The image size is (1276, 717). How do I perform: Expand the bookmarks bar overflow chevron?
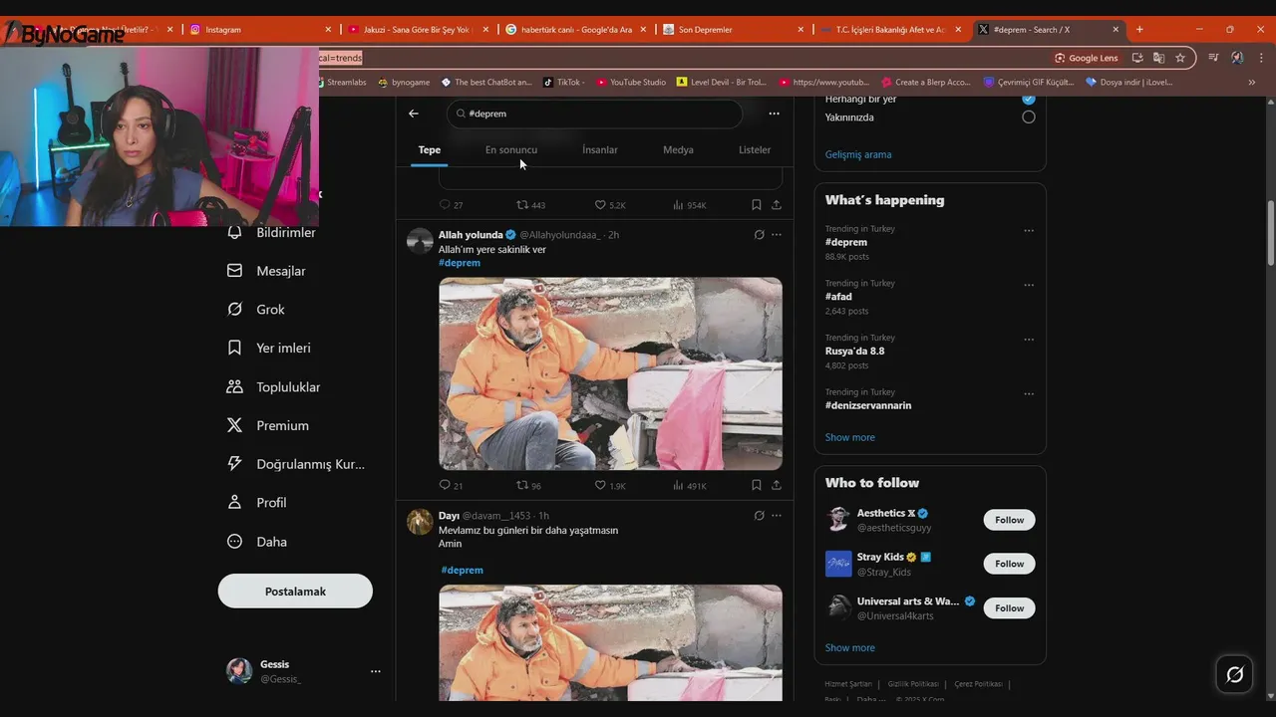tap(1252, 83)
